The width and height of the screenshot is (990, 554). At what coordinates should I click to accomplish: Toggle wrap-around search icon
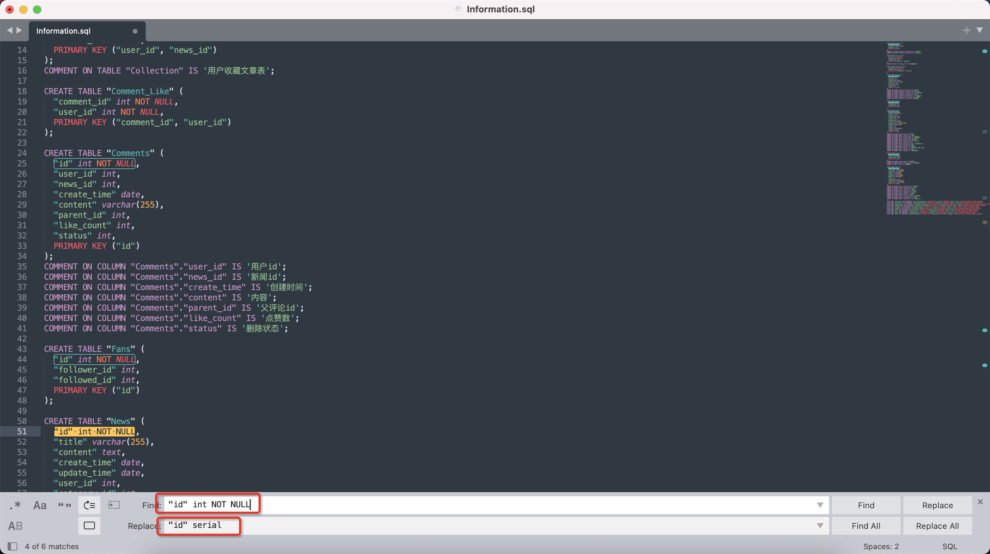(x=89, y=505)
